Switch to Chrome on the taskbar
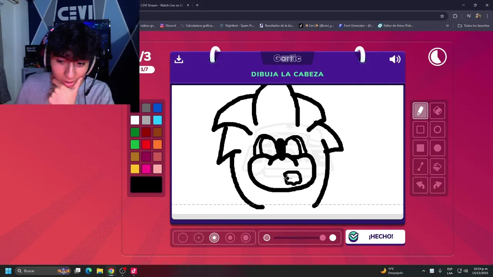The height and width of the screenshot is (277, 493). (x=111, y=271)
